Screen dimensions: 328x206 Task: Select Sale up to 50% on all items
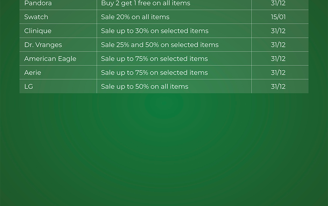coord(145,87)
